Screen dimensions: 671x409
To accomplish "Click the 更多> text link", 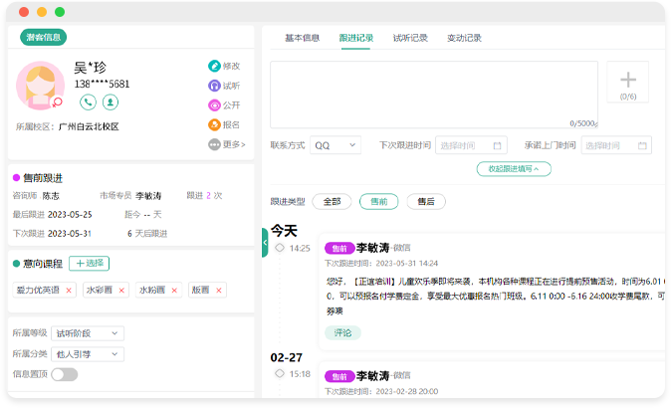I will 234,144.
